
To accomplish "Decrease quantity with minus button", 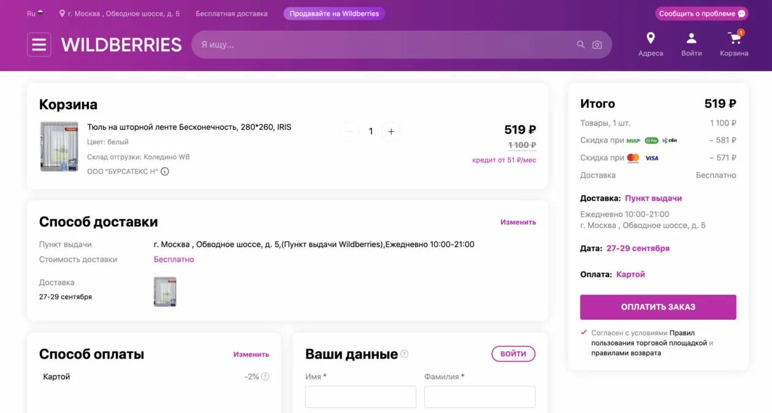I will [x=350, y=131].
